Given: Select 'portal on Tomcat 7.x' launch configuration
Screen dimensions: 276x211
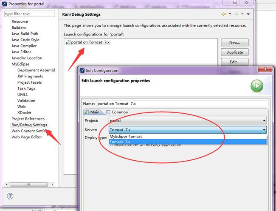Looking at the screenshot, I should tap(87, 42).
